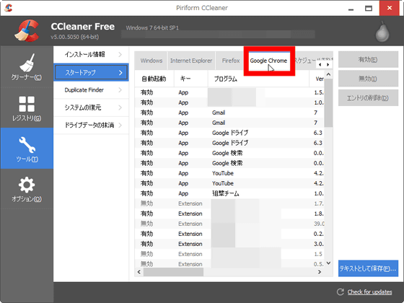
Task: Click the 有効(E) enable button
Action: pyautogui.click(x=368, y=59)
